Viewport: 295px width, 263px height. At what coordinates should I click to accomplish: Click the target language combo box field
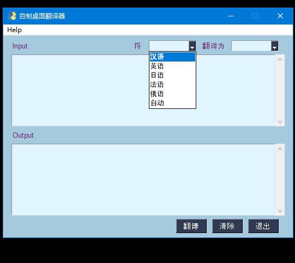coord(251,46)
